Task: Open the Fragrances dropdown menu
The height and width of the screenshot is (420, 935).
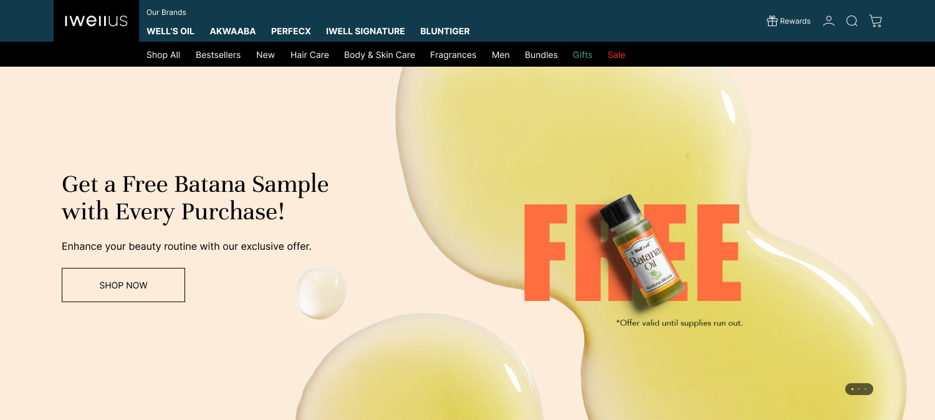Action: [453, 55]
